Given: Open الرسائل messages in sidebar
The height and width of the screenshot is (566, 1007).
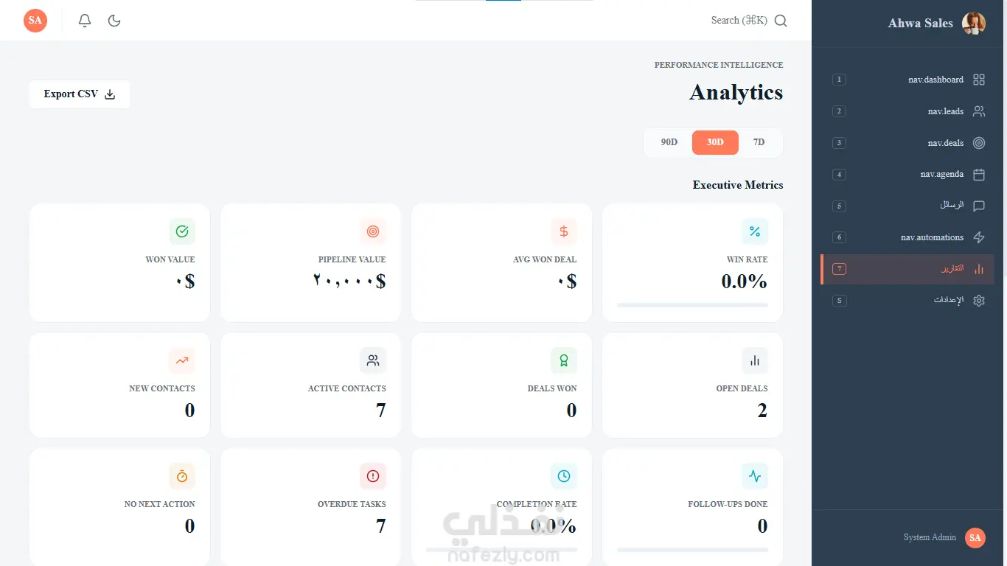Looking at the screenshot, I should click(x=907, y=206).
